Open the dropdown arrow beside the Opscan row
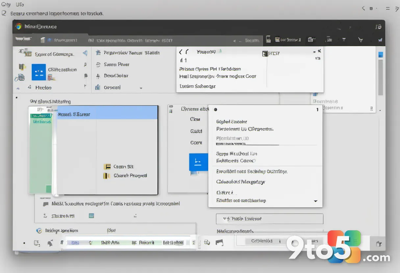 (x=141, y=88)
